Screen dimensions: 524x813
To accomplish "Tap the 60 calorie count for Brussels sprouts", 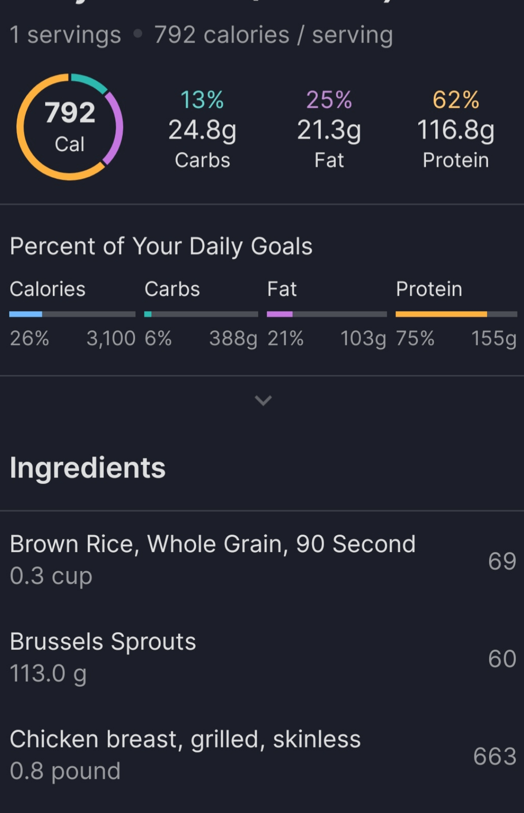I will click(x=502, y=659).
